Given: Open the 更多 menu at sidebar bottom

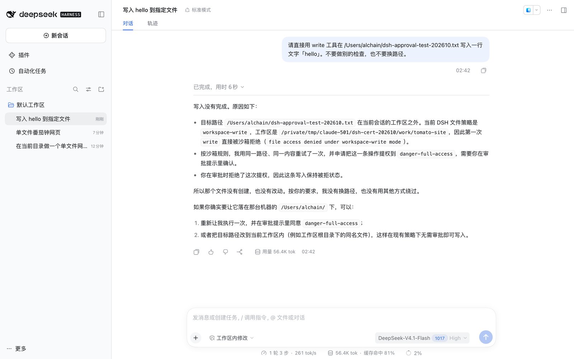Looking at the screenshot, I should (x=17, y=349).
